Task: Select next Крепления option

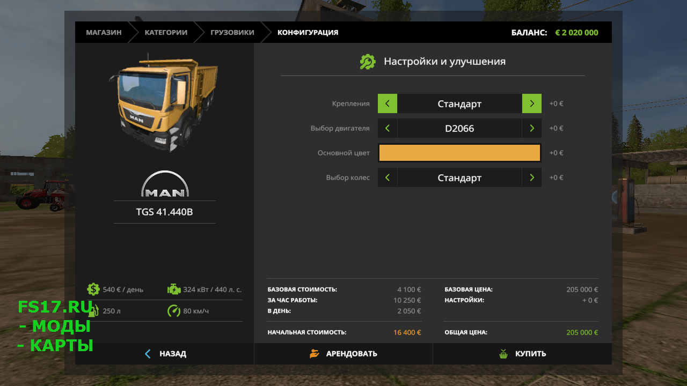Action: (532, 103)
